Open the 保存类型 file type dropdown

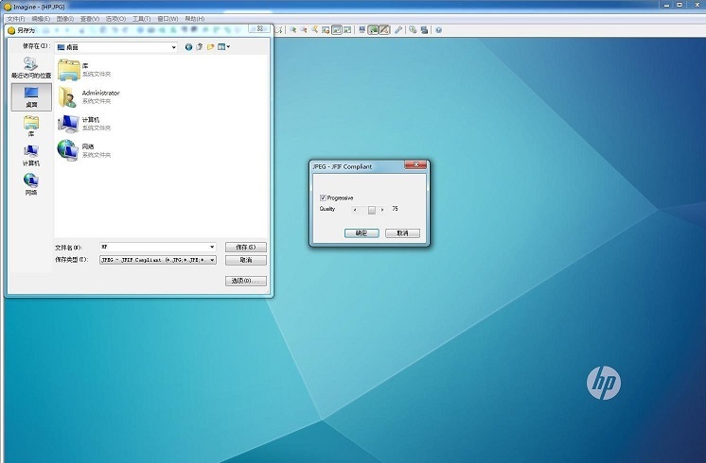pos(212,259)
